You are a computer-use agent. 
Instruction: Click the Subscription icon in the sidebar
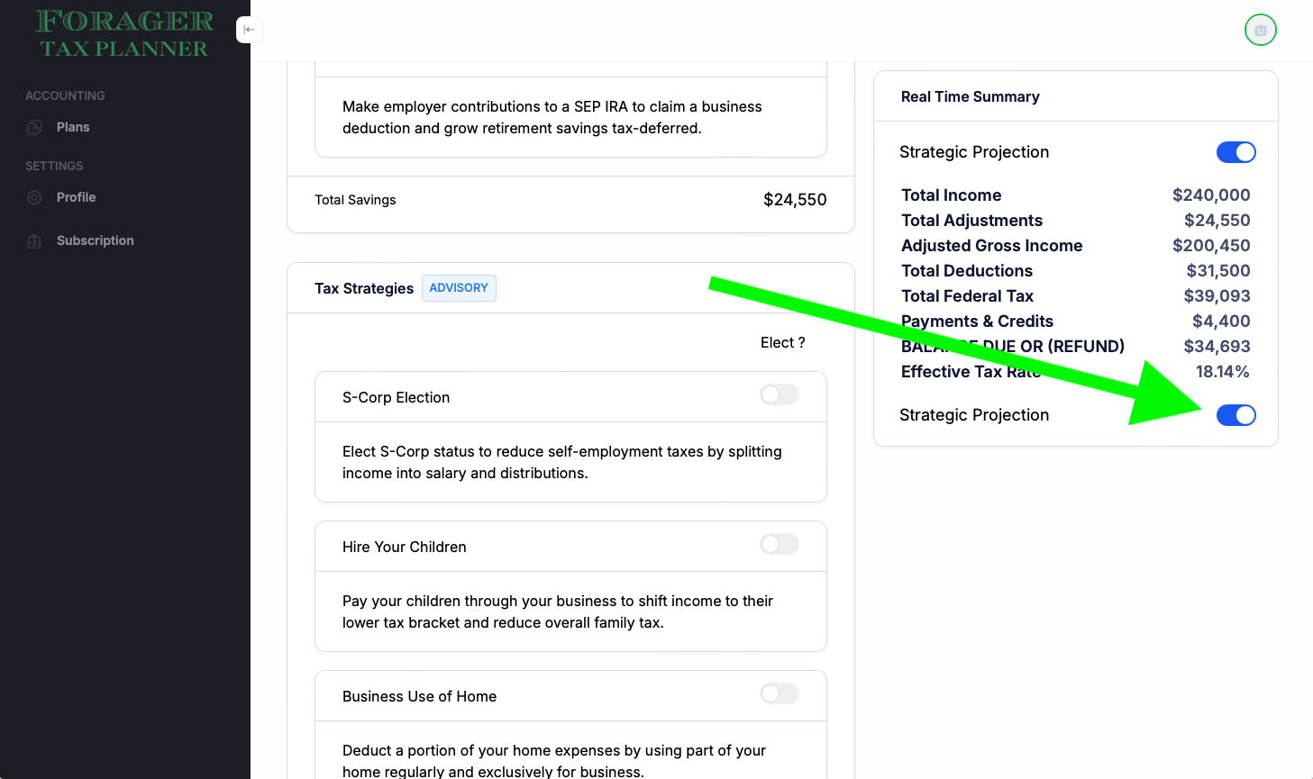pyautogui.click(x=34, y=240)
